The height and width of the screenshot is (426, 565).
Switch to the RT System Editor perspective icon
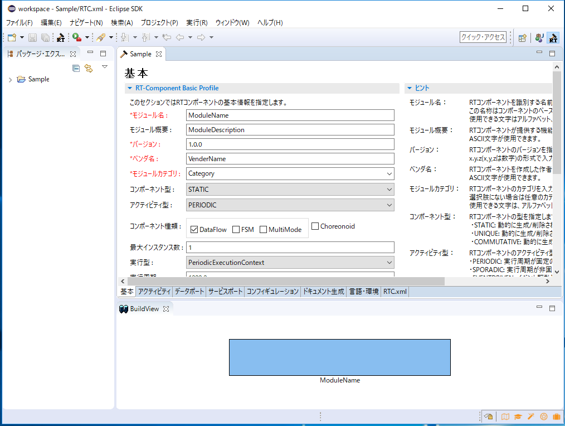539,37
